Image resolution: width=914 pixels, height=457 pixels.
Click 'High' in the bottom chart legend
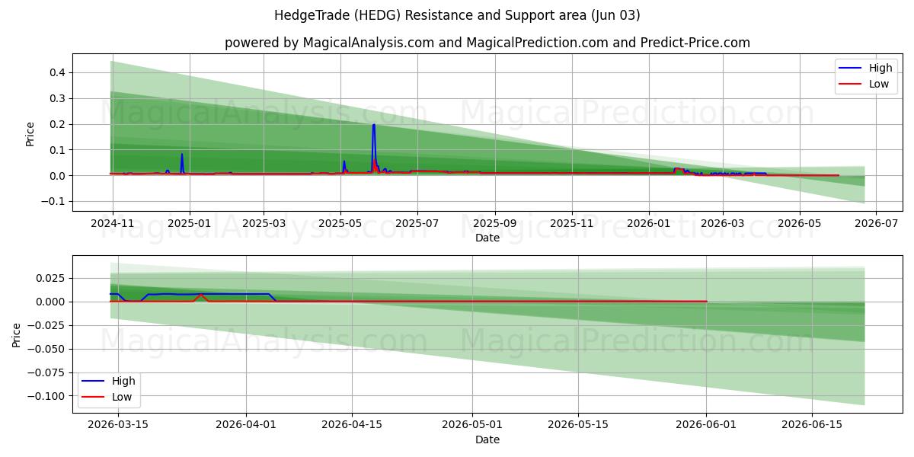(123, 381)
